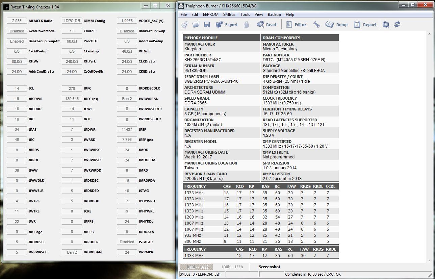Click the Thaiphoon Burner title bar icon
The image size is (435, 279).
(x=181, y=6)
